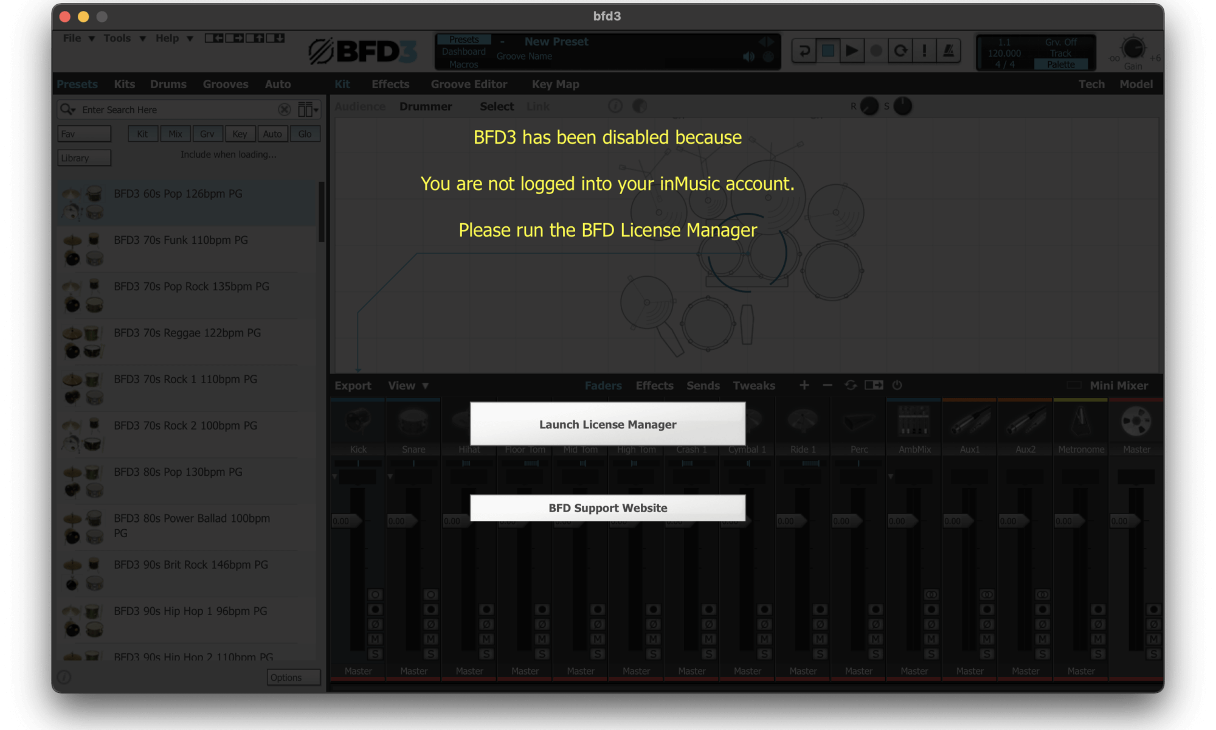This screenshot has height=730, width=1216.
Task: Open the Library filter dropdown
Action: point(85,158)
